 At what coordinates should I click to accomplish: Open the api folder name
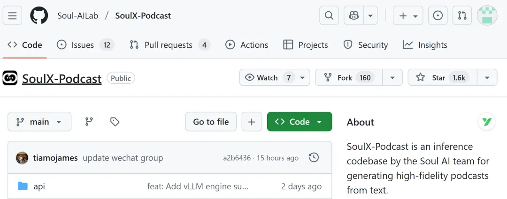click(x=39, y=186)
